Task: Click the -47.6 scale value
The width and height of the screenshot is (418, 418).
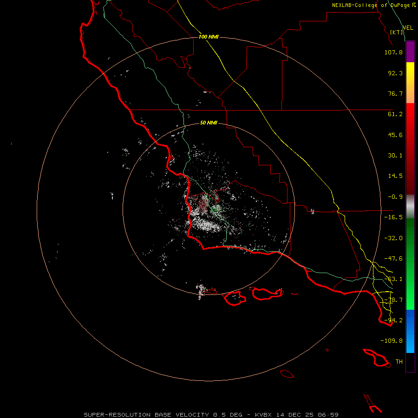Action: click(393, 259)
